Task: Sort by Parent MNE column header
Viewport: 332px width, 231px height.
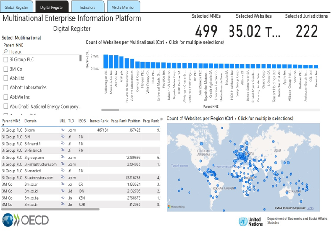Action: [11, 121]
